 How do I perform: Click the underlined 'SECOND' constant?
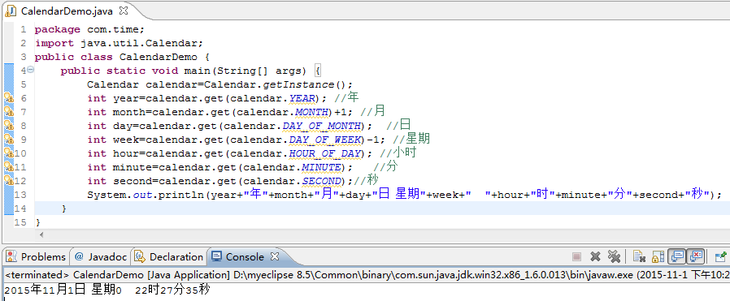coord(322,181)
